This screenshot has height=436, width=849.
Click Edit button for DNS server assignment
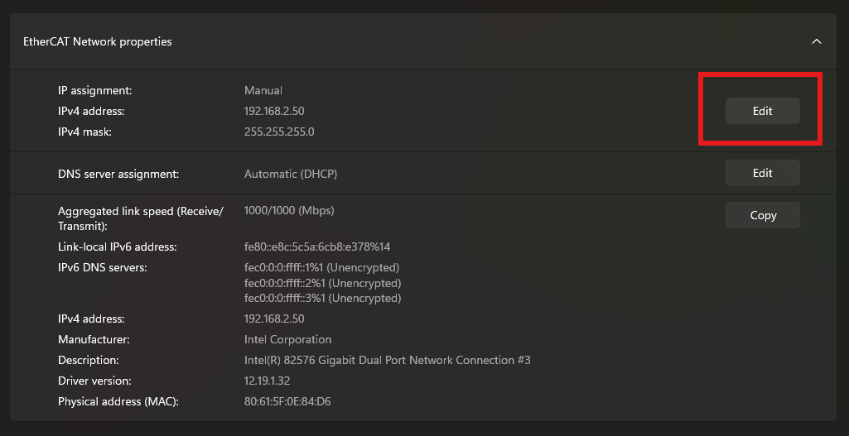pyautogui.click(x=762, y=173)
